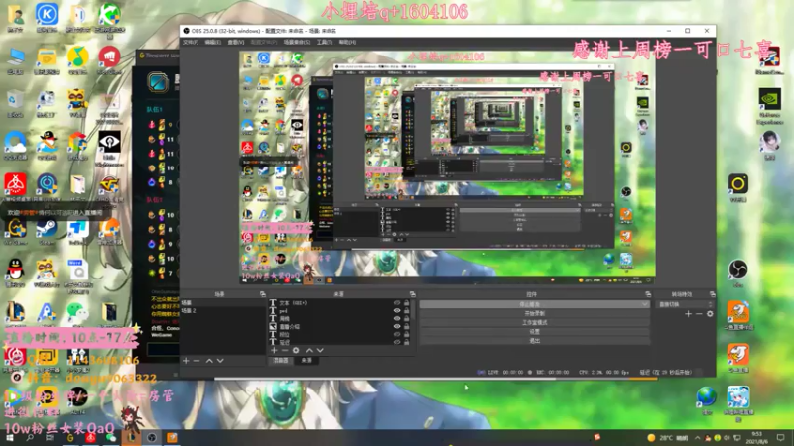Click the 退出 button in controls
This screenshot has height=446, width=794.
coord(535,341)
